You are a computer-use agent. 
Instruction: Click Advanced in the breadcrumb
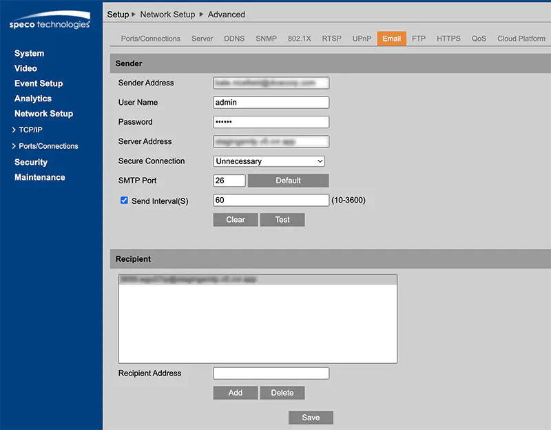click(x=227, y=14)
